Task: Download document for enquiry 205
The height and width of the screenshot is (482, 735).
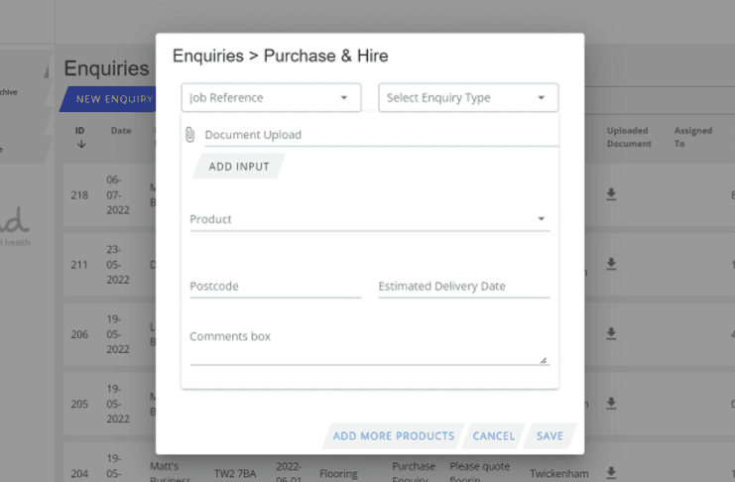Action: click(612, 403)
